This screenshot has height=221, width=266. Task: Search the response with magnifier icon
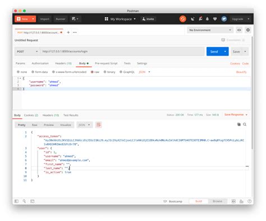pyautogui.click(x=245, y=125)
